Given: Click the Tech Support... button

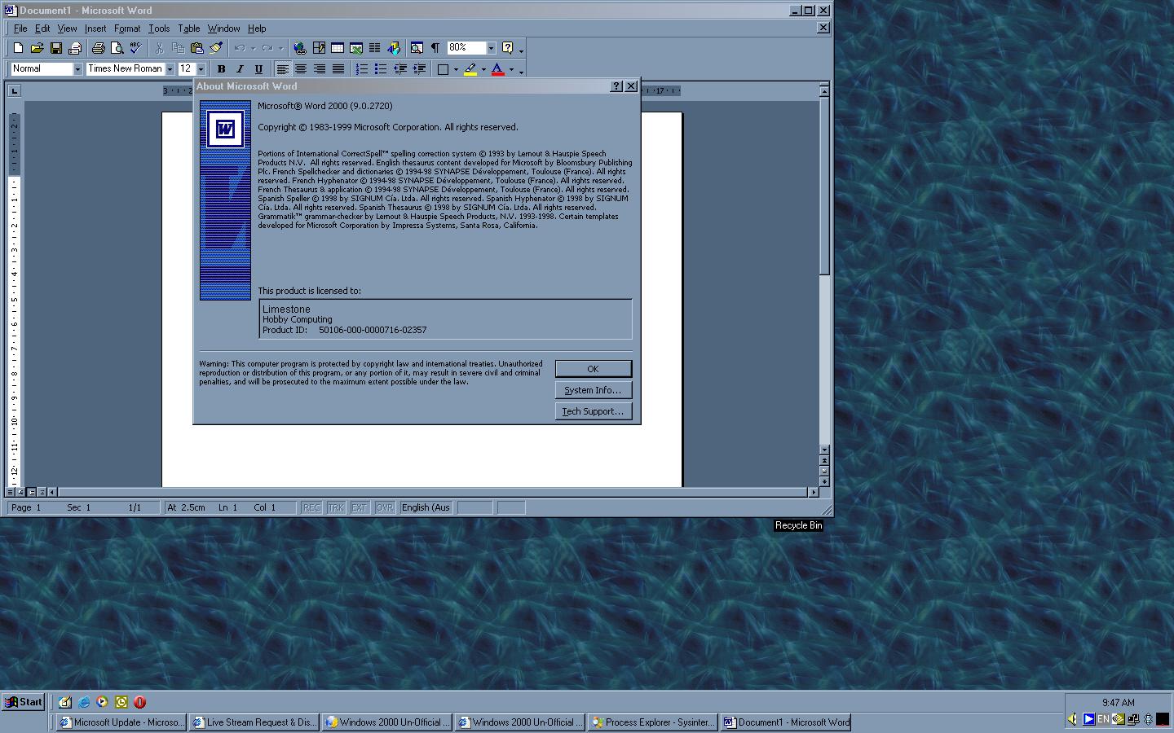Looking at the screenshot, I should click(594, 411).
